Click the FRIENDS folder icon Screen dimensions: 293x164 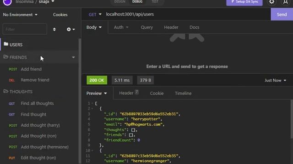point(6,56)
